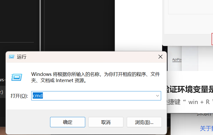The width and height of the screenshot is (213, 135).
Task: Click the blank title bar area of 运行 dialog
Action: pyautogui.click(x=92, y=57)
